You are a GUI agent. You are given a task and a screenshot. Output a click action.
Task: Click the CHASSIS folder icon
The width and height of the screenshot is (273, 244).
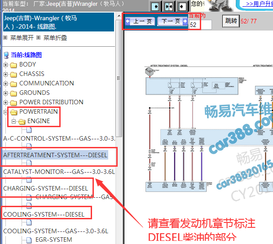[13, 75]
